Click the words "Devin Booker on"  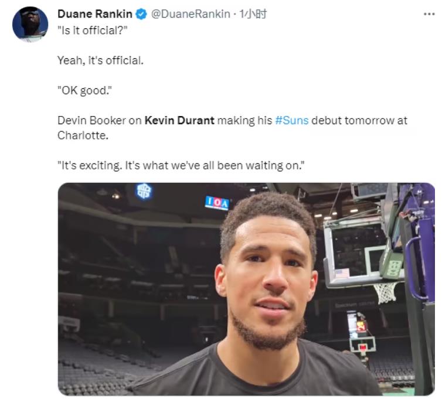coord(99,121)
